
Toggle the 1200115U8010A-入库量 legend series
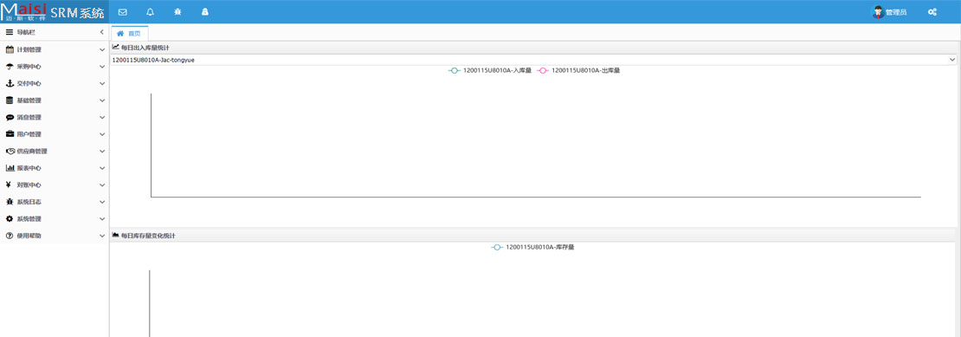pos(489,70)
